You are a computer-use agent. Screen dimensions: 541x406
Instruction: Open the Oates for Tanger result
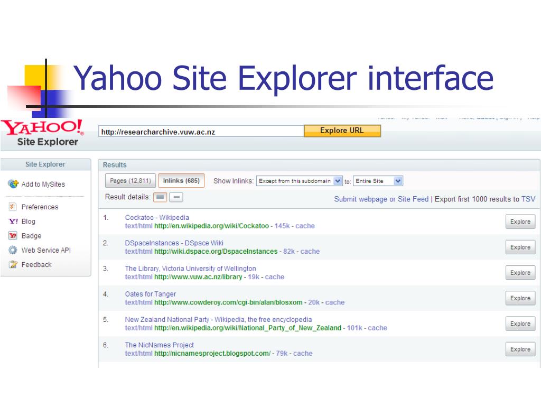[x=151, y=294]
